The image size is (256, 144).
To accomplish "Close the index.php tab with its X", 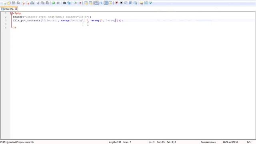I will point(16,9).
